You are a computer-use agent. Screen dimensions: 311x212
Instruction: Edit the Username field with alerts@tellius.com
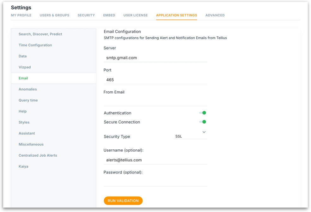click(x=155, y=160)
